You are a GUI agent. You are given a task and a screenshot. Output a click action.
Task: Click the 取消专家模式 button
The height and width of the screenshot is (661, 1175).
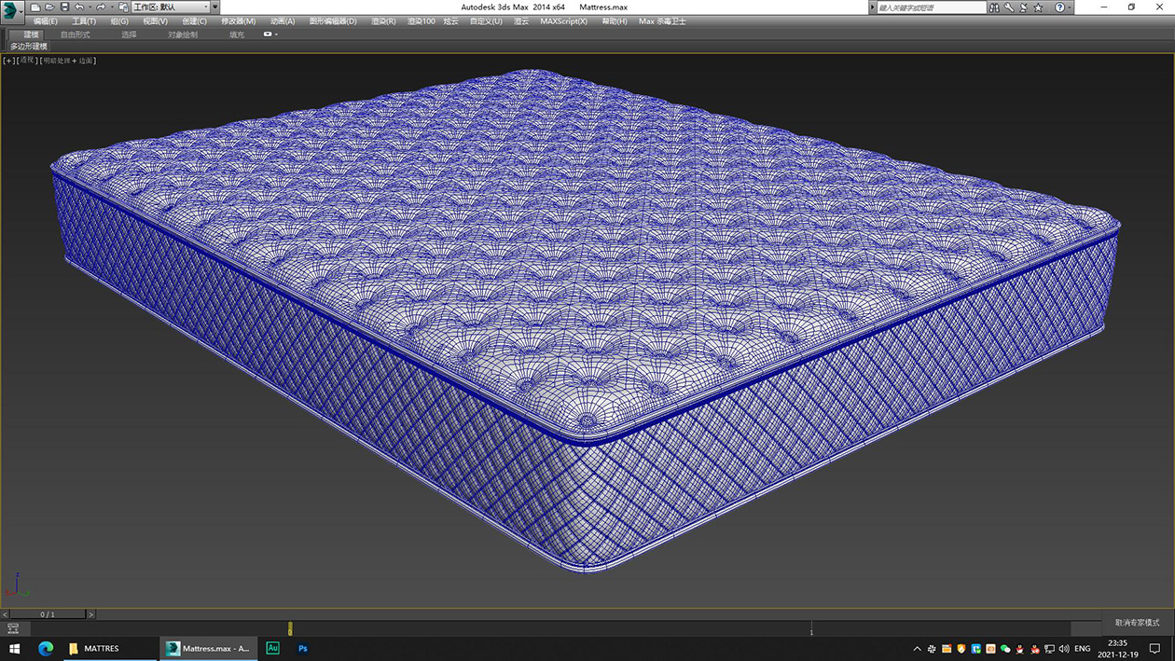(x=1137, y=623)
